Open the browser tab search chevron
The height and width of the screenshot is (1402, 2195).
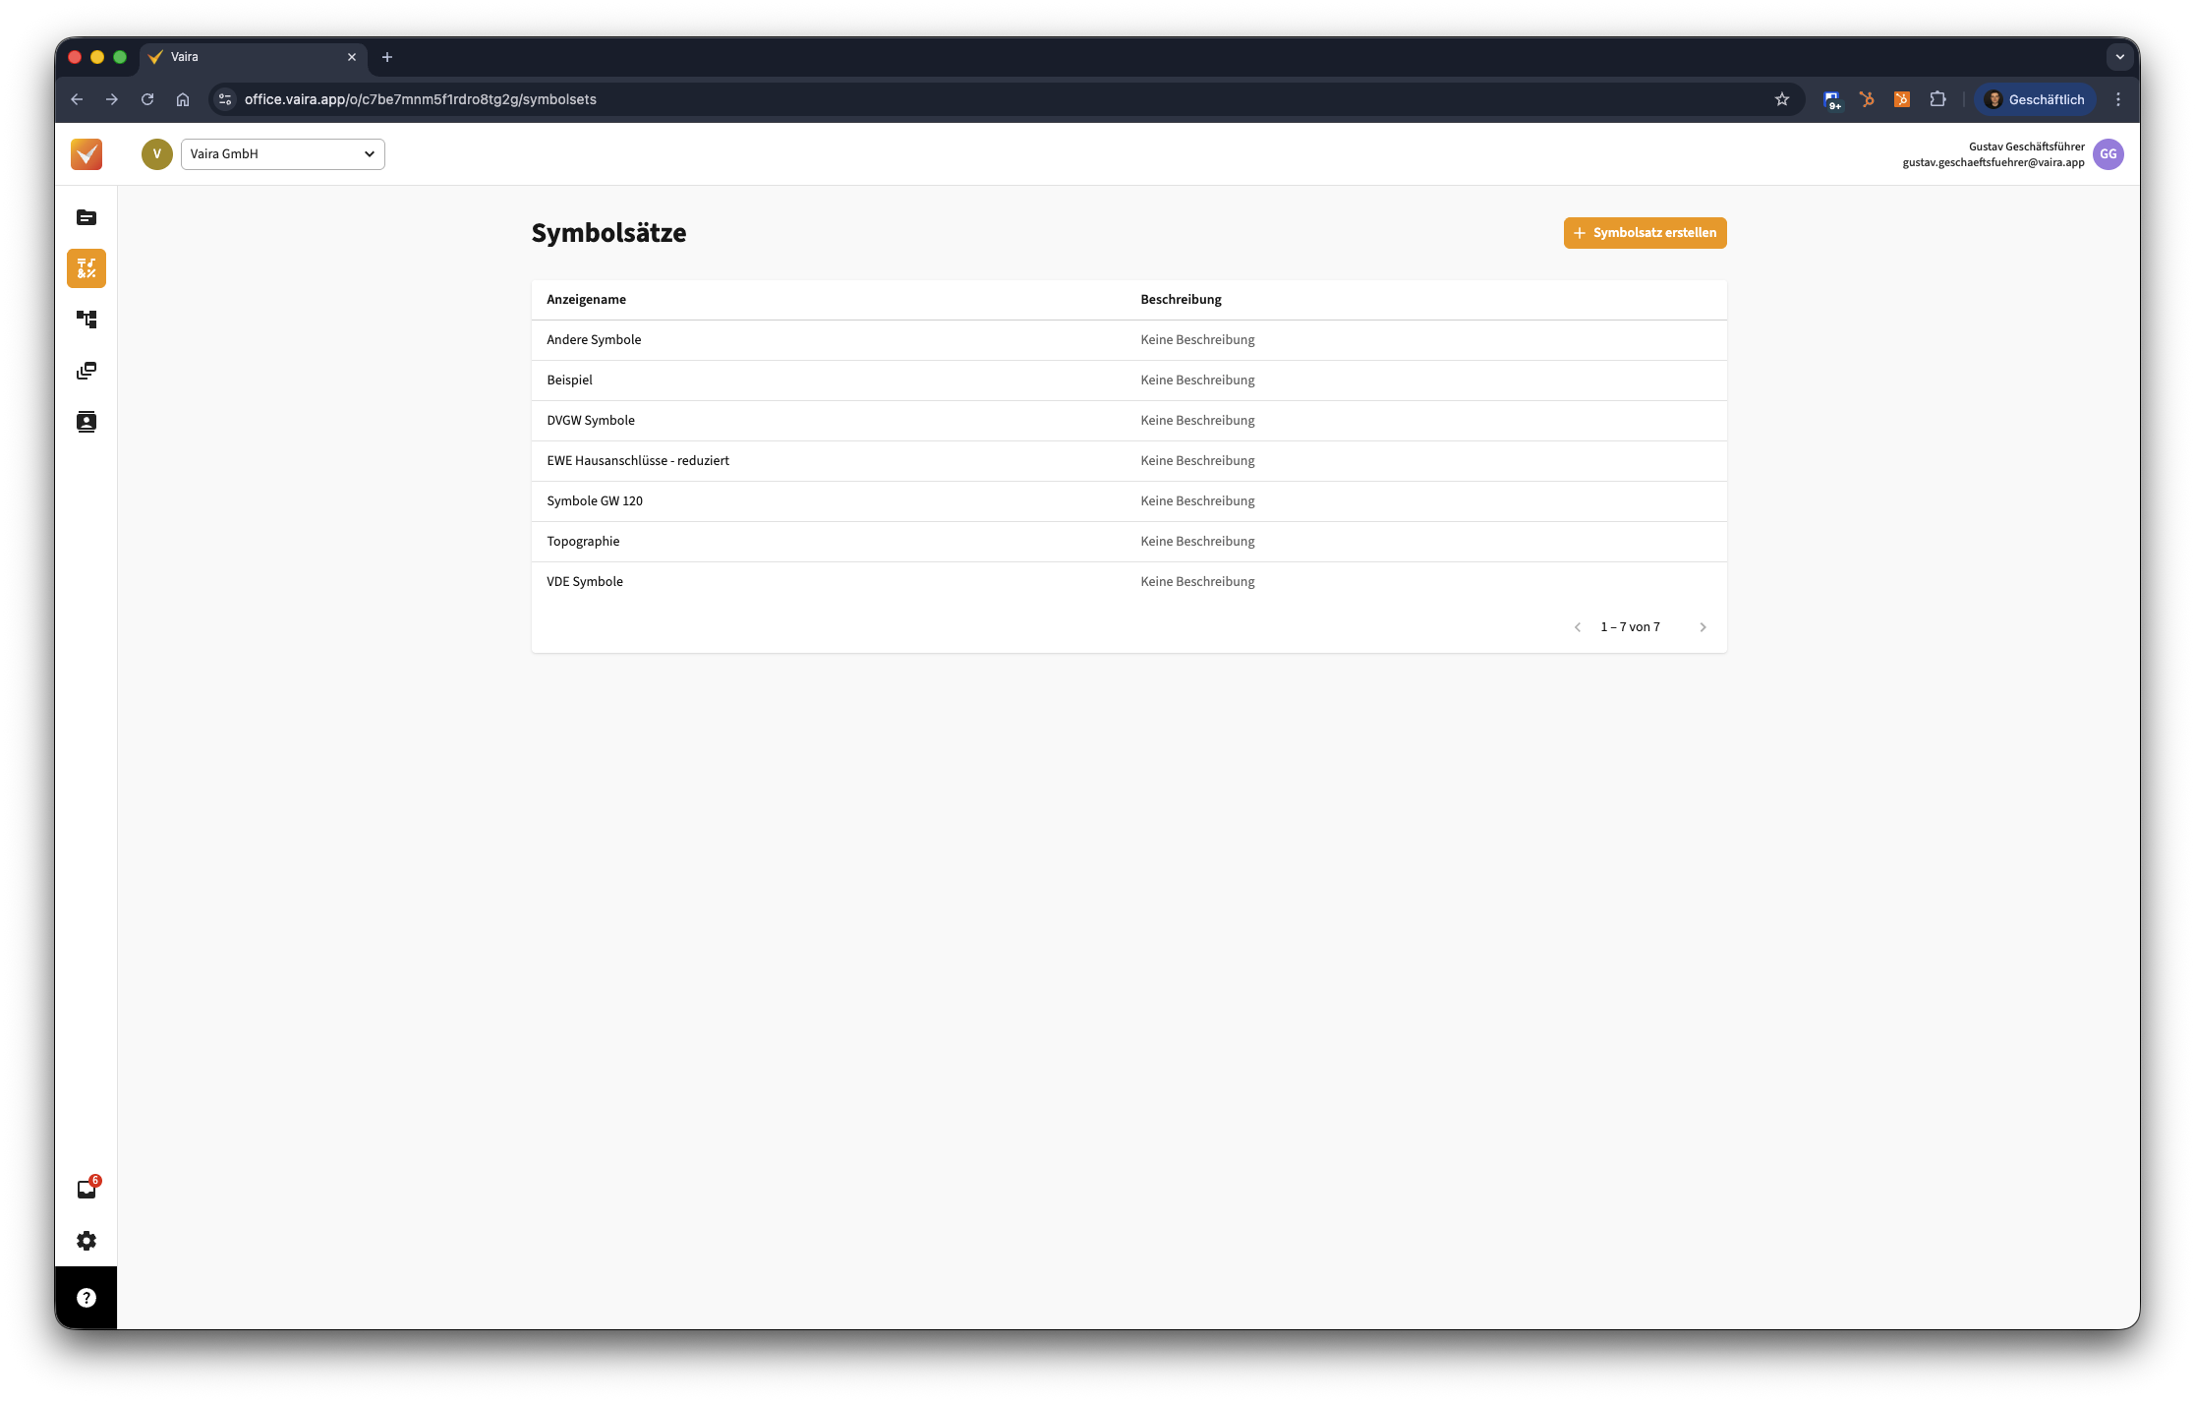tap(2119, 57)
